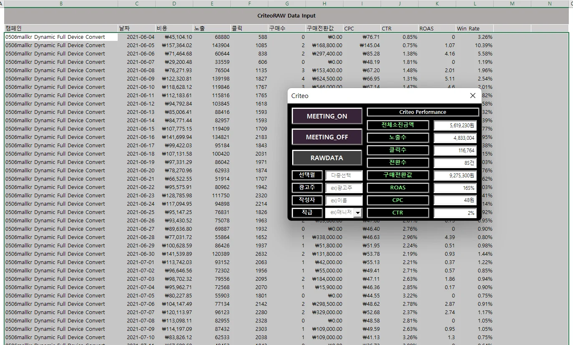Click the MEETING_OFF button
The width and height of the screenshot is (573, 345).
pos(327,137)
